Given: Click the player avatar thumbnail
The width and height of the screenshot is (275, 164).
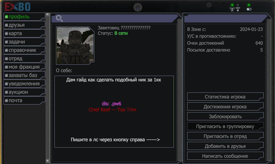Looking at the screenshot, I should click(75, 45).
